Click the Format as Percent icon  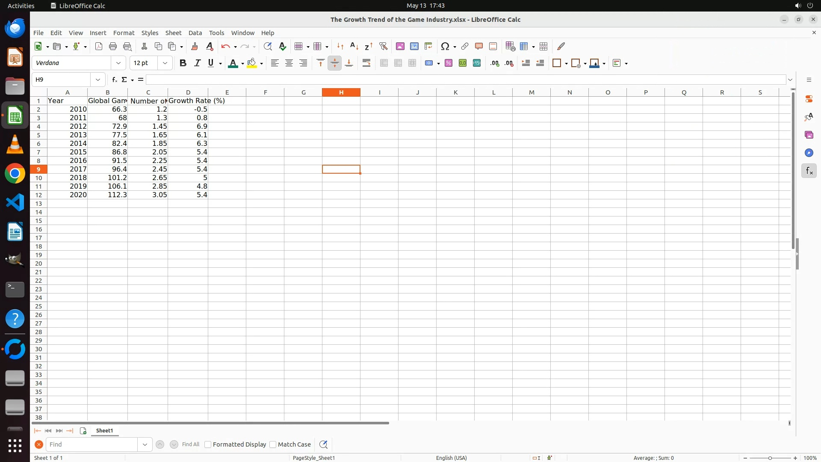click(x=448, y=63)
